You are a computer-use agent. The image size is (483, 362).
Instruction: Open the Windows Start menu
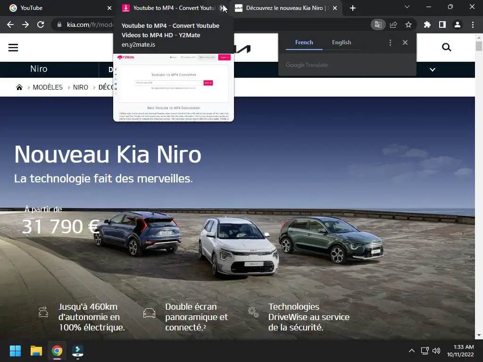[x=15, y=351]
